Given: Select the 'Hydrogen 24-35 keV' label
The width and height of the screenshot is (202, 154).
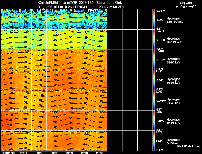Looking at the screenshot, I should click(x=173, y=101).
